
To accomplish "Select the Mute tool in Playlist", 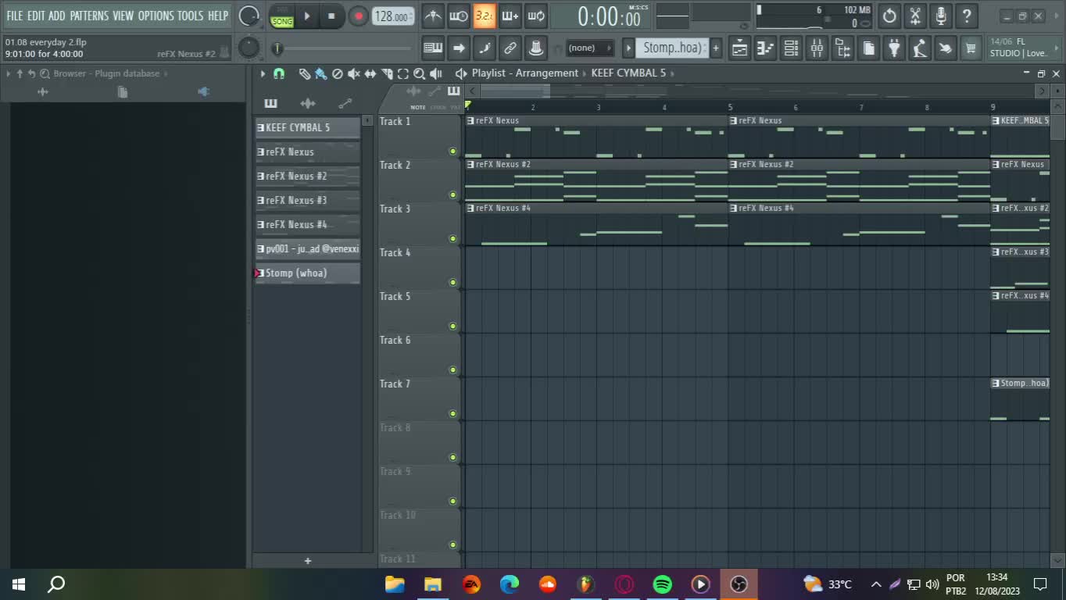I will tap(353, 73).
